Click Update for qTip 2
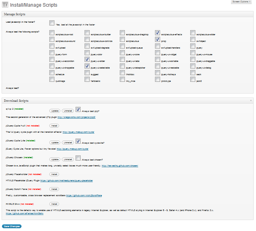 [x=55, y=111]
